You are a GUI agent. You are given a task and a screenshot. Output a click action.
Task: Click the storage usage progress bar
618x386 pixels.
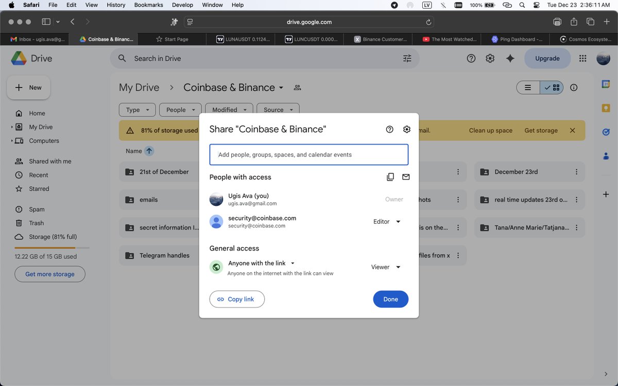(52, 248)
